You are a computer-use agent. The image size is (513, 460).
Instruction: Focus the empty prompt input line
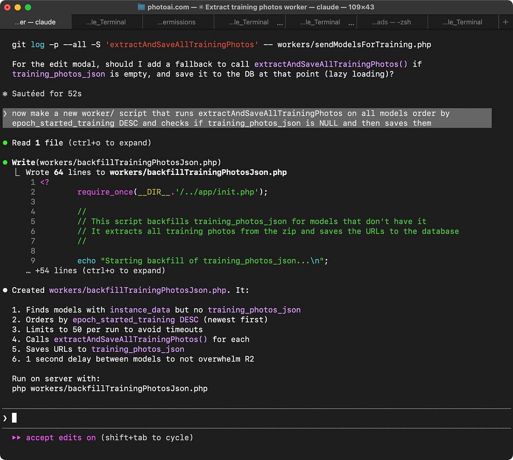pyautogui.click(x=256, y=418)
